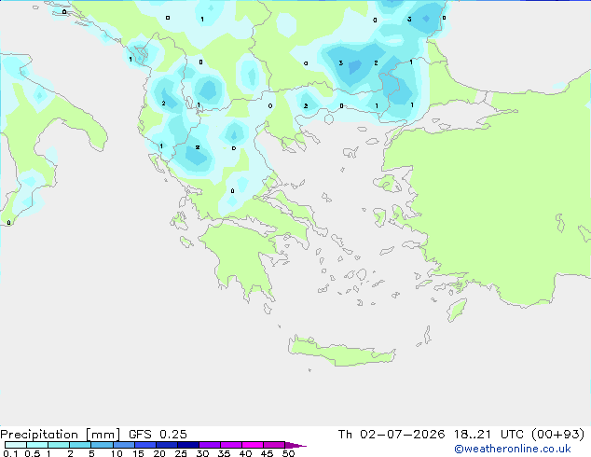Click the 'GFS 0.25' model label

pos(158,434)
